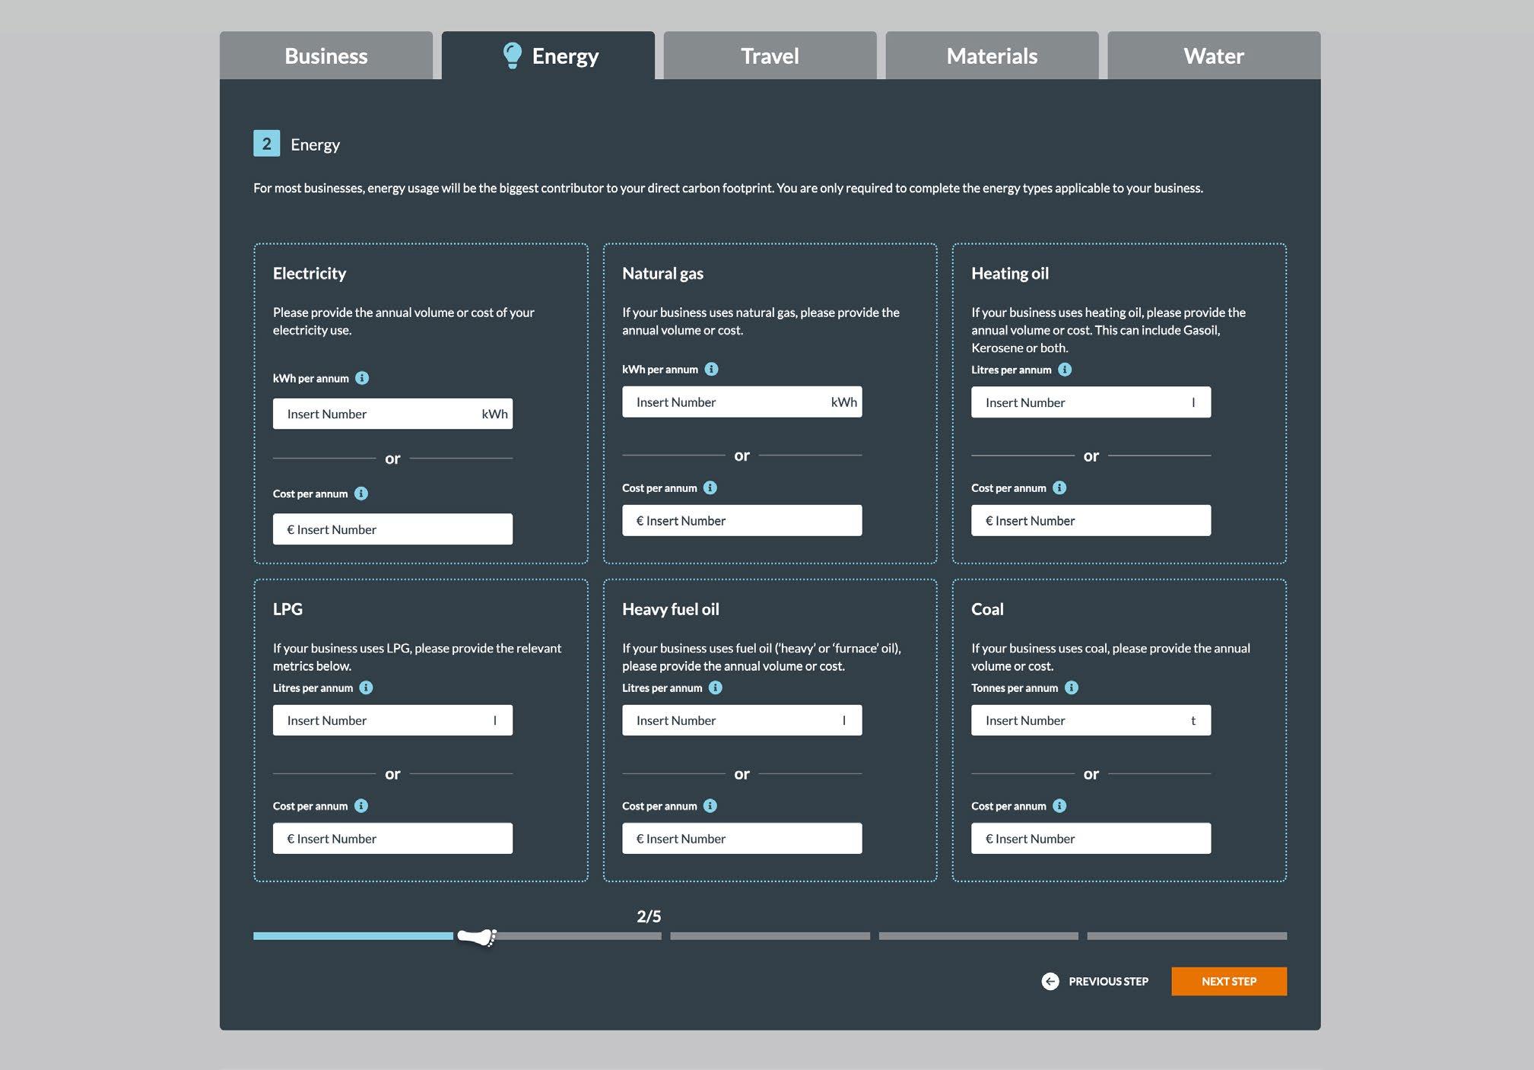Focus the Electricity kWh Insert Number field

pos(380,414)
